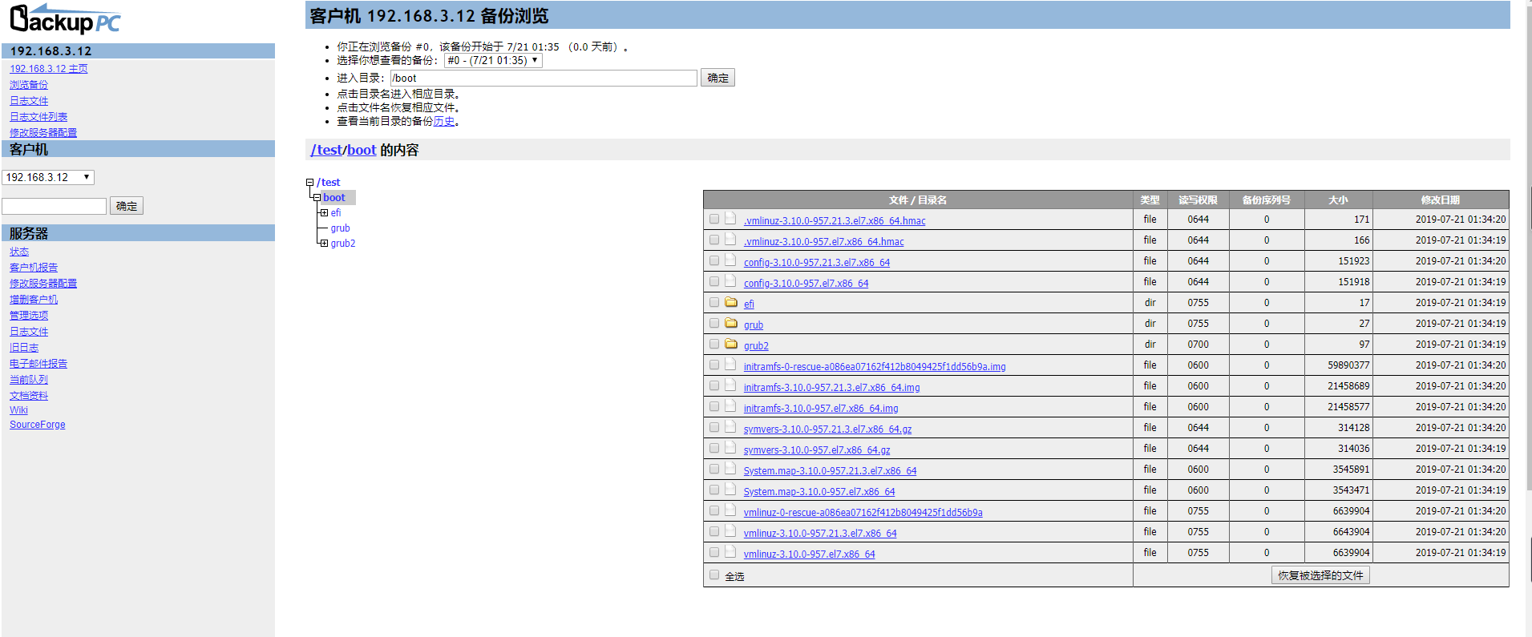This screenshot has height=637, width=1532.
Task: Open the Wiki link
Action: pos(18,410)
